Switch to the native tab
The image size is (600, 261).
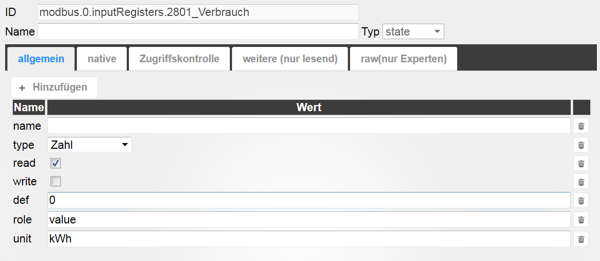tap(102, 59)
